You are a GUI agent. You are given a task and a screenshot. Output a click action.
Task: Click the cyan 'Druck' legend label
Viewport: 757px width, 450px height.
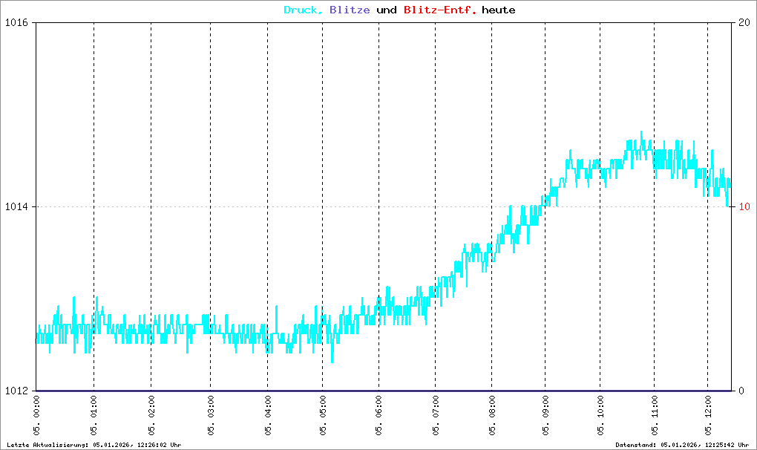303,10
